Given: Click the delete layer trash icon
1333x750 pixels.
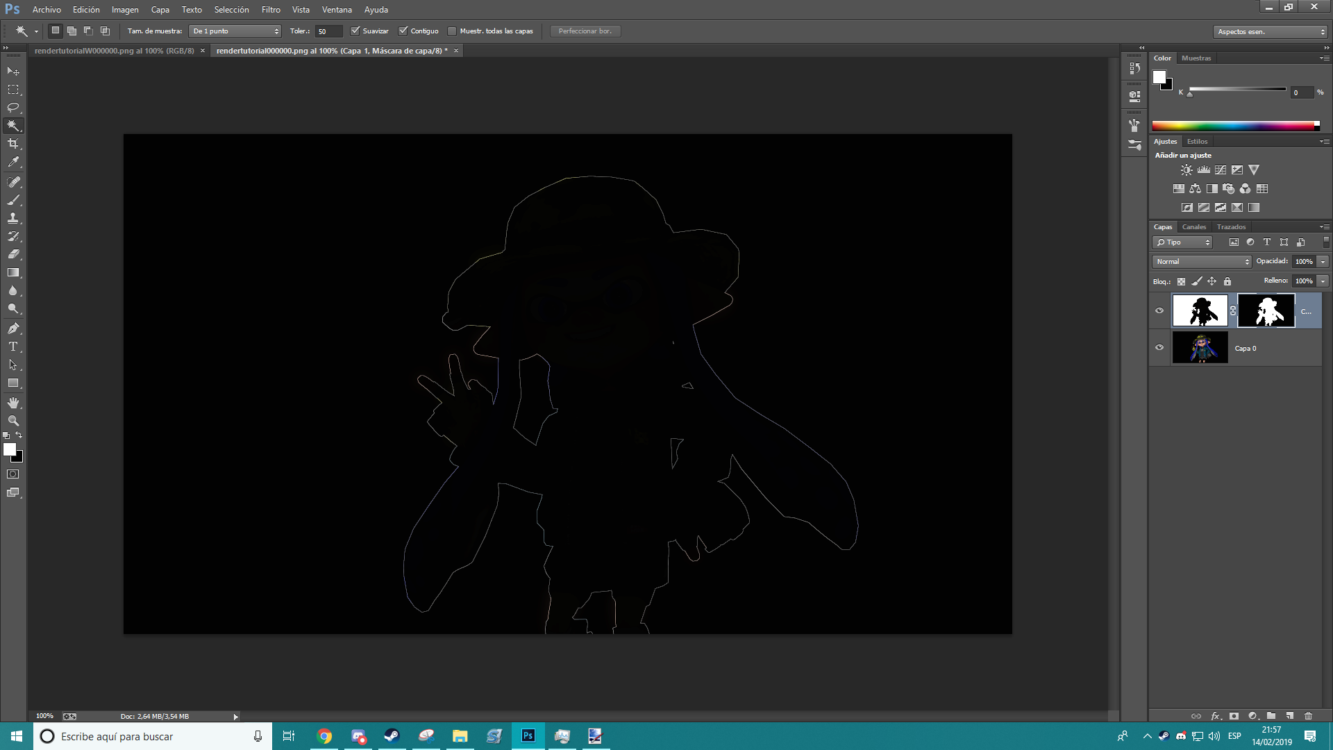Looking at the screenshot, I should pyautogui.click(x=1308, y=716).
